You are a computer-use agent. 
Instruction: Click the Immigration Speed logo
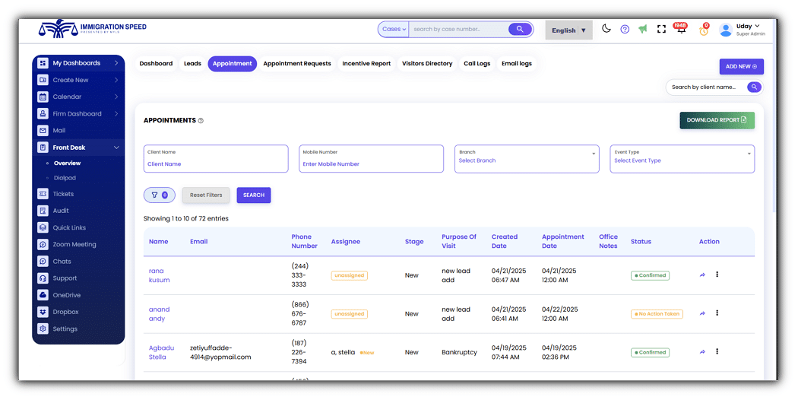click(93, 29)
